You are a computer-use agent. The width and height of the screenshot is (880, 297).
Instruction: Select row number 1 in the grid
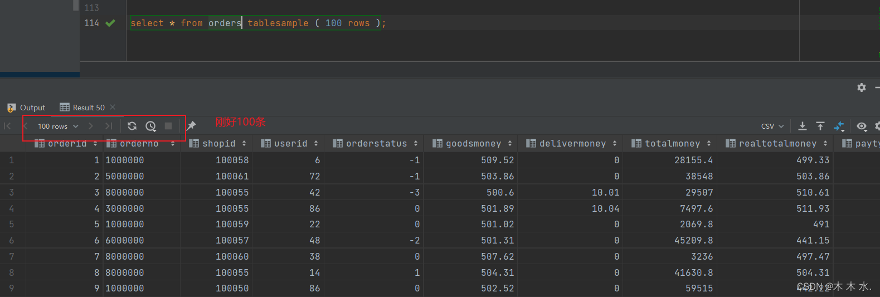tap(12, 160)
